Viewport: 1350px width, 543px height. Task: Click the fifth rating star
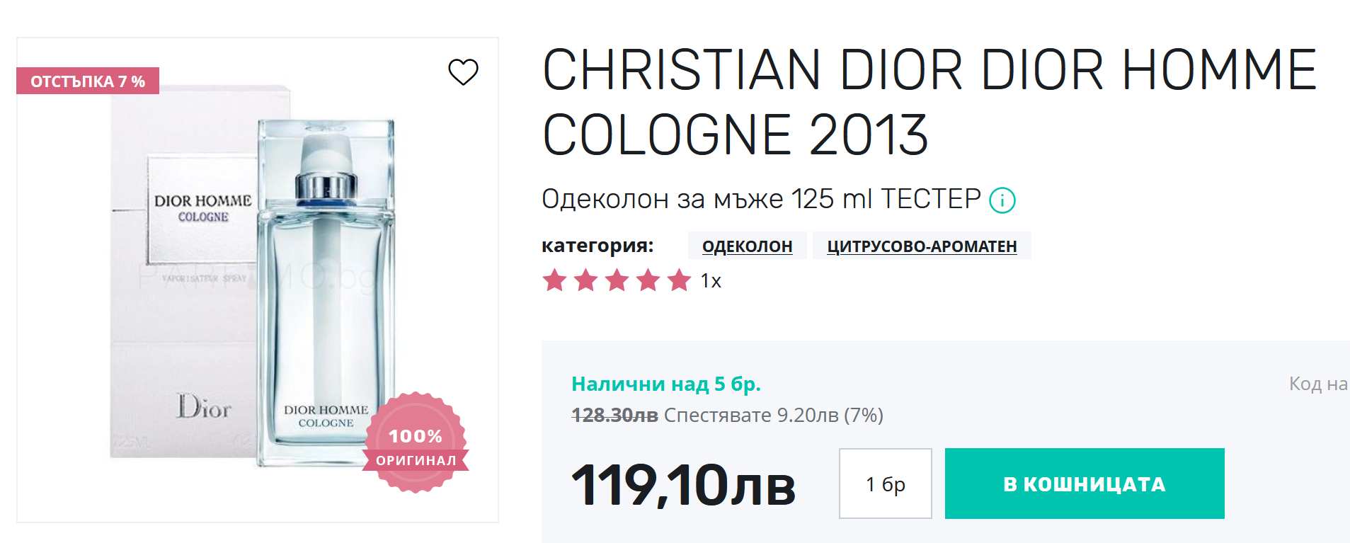pyautogui.click(x=679, y=280)
